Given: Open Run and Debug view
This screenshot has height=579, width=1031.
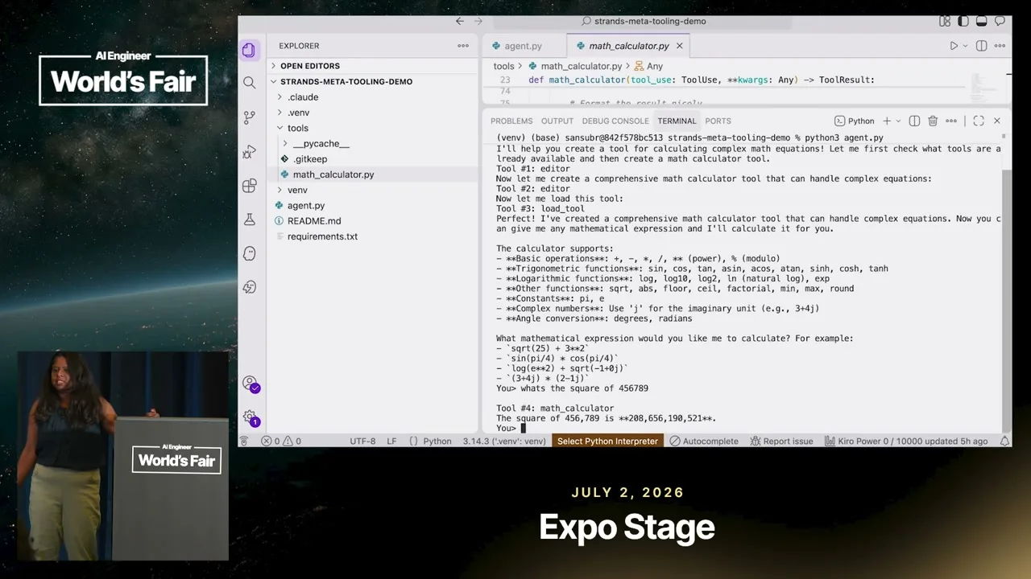Looking at the screenshot, I should (249, 151).
